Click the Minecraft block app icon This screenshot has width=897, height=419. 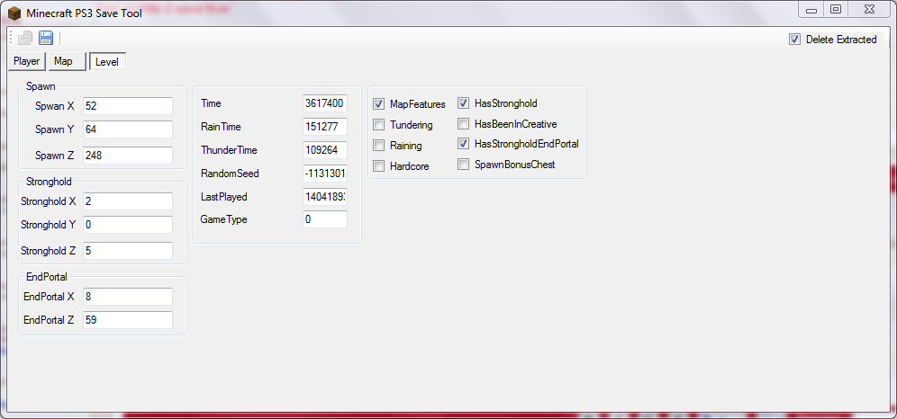point(14,12)
